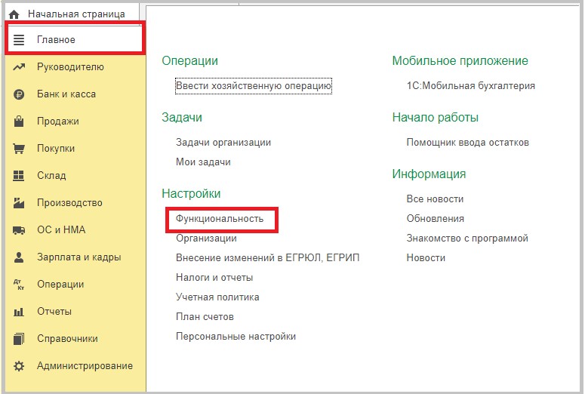Open Персональные настройки
Screen dimensions: 585x394
point(236,337)
